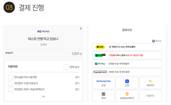The width and height of the screenshot is (171, 105).
Task: Select KakaoPay payment option
Action: click(x=127, y=47)
